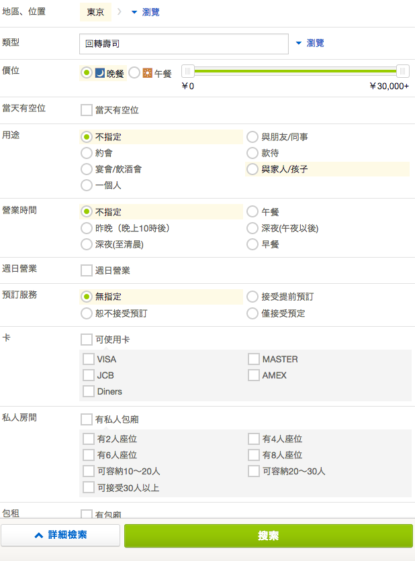Select 深夜(午夜以後) business hours
Viewport: 415px width, 561px height.
(252, 228)
